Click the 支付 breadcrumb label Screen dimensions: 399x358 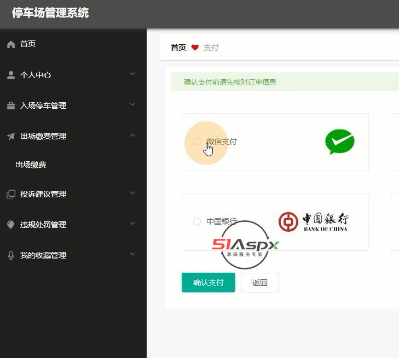point(211,48)
